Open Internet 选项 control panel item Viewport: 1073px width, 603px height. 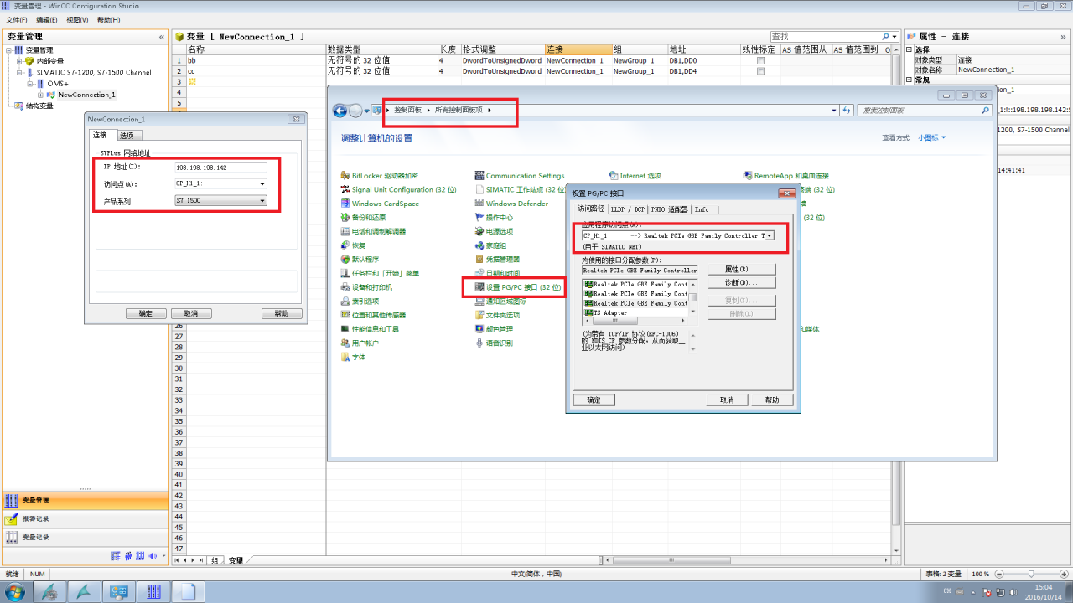pyautogui.click(x=635, y=176)
